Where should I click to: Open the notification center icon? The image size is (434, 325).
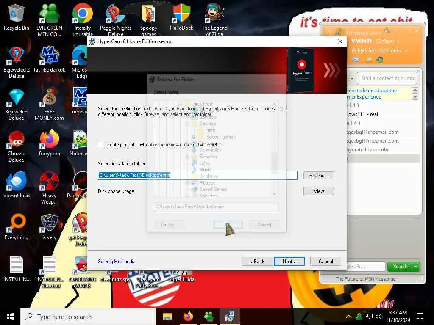pyautogui.click(x=420, y=317)
